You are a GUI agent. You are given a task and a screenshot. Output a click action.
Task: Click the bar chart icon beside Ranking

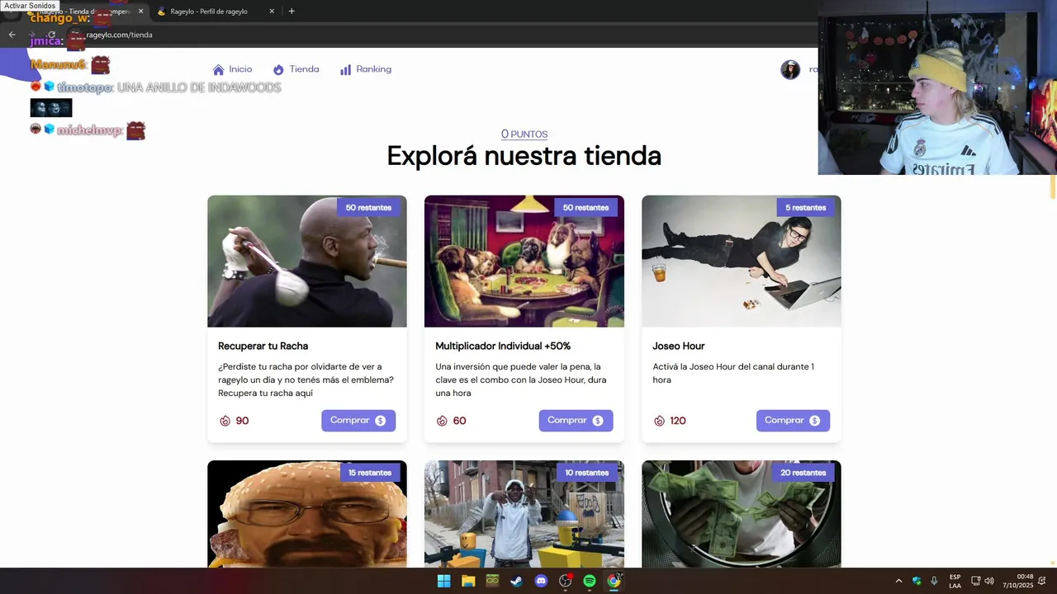[x=345, y=70]
